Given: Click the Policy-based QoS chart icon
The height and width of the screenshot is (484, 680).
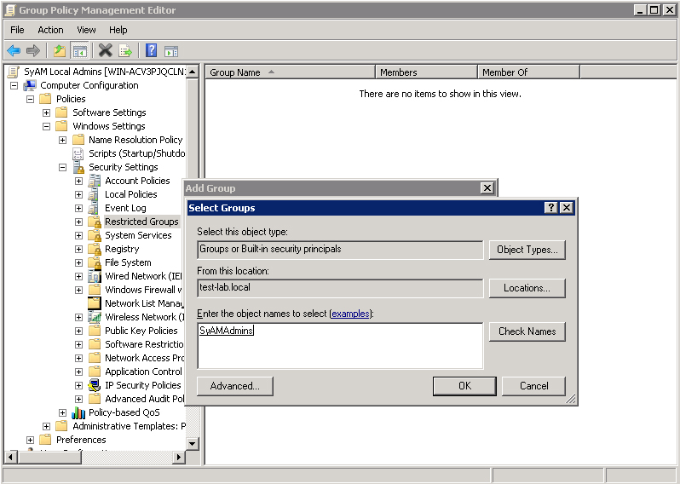Looking at the screenshot, I should click(78, 412).
